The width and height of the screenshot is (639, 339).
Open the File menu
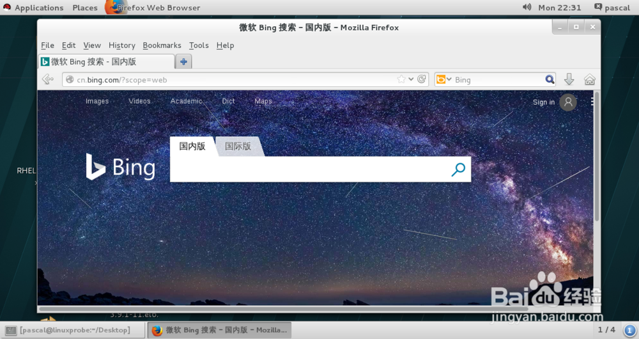(47, 45)
